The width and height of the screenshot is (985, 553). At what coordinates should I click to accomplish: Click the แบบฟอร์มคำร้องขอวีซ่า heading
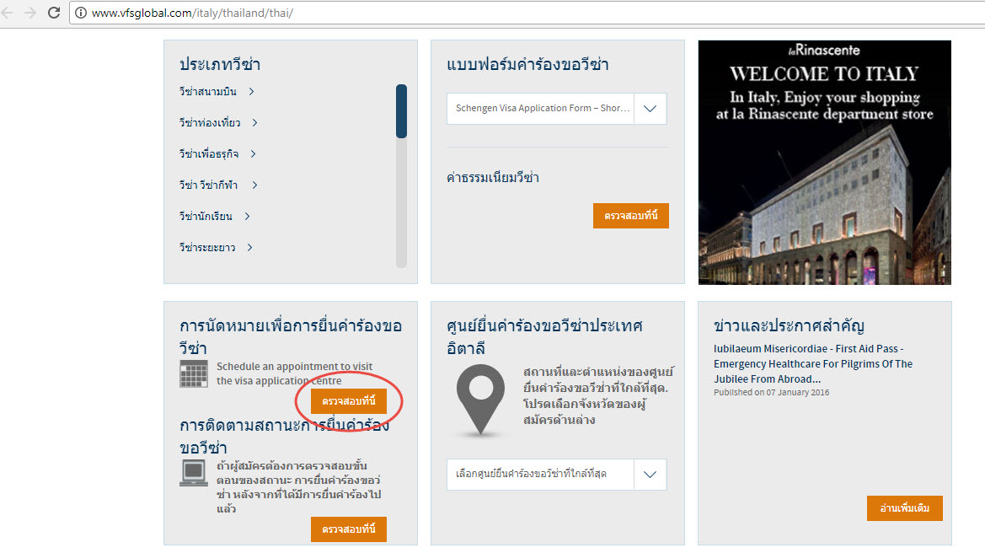[527, 64]
